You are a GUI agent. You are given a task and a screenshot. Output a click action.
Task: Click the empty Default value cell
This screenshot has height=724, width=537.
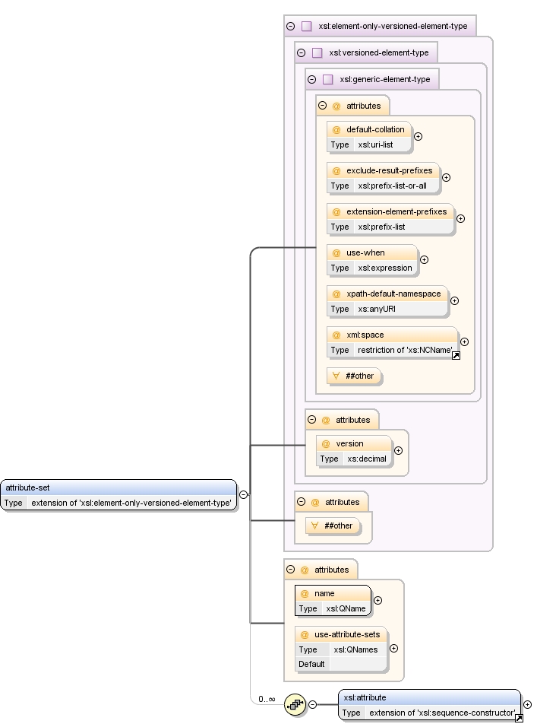358,665
